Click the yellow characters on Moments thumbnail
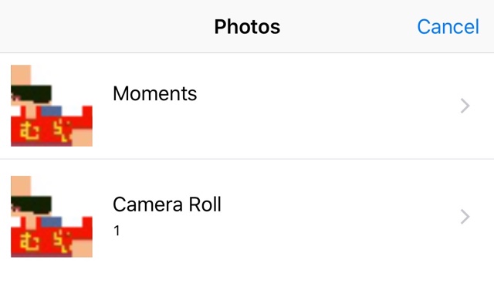 [x=44, y=131]
